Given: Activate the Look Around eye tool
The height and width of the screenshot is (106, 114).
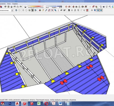Looking at the screenshot, I should tap(62, 10).
